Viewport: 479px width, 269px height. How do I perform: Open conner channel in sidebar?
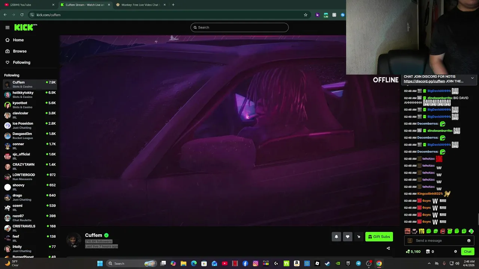pyautogui.click(x=30, y=146)
